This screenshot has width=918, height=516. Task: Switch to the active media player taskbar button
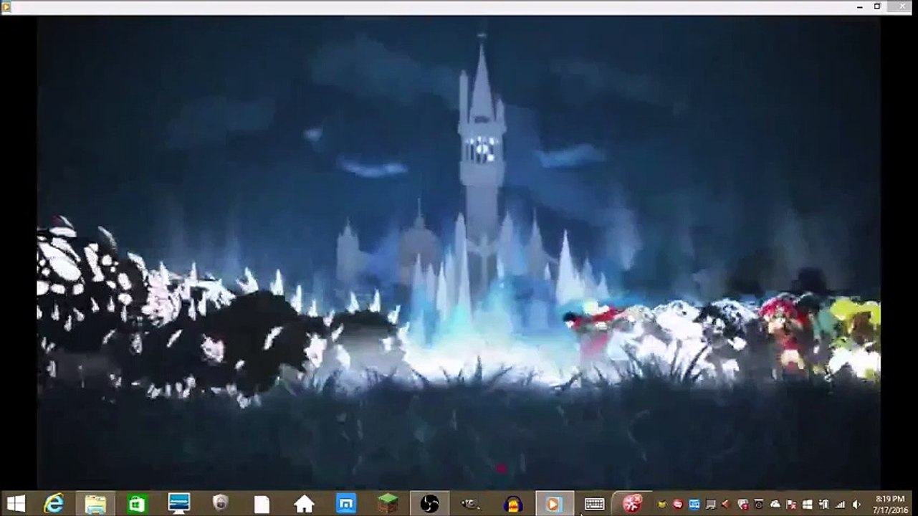point(554,504)
